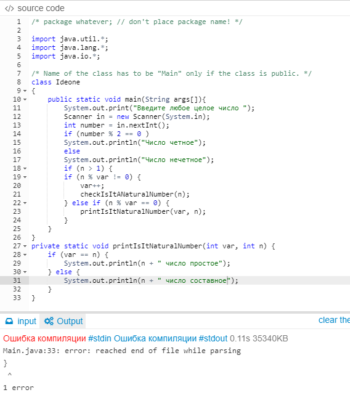Collapse the else fold arrow at line 30
350x403 pixels.
pos(25,272)
